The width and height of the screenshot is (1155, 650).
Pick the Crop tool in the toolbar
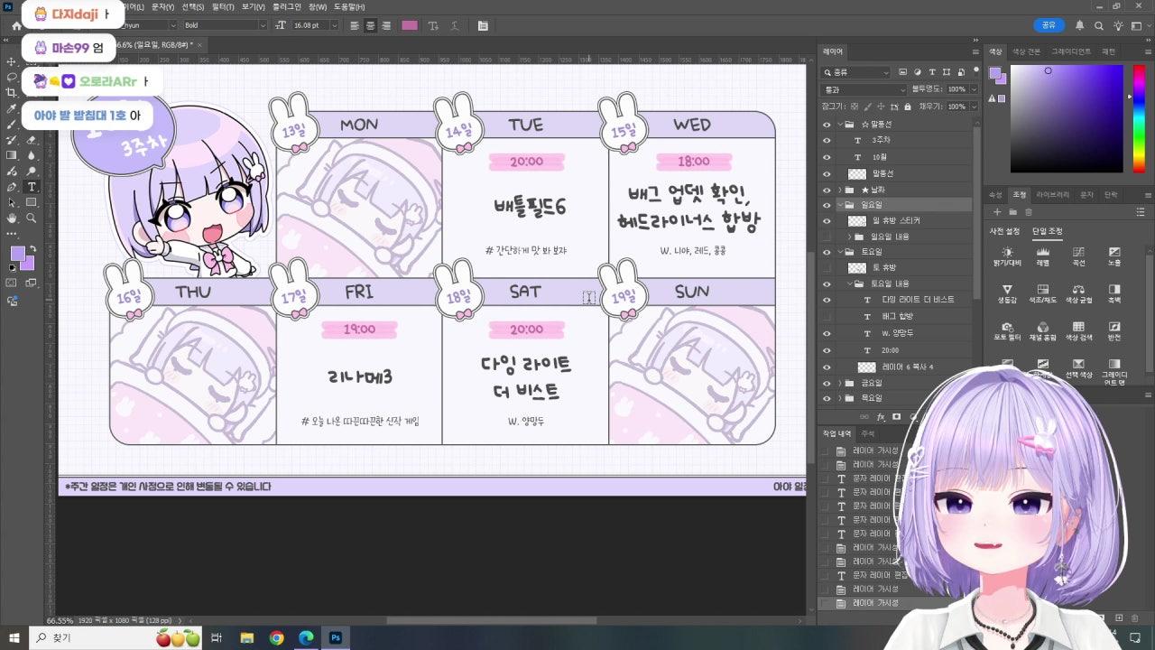coord(12,93)
